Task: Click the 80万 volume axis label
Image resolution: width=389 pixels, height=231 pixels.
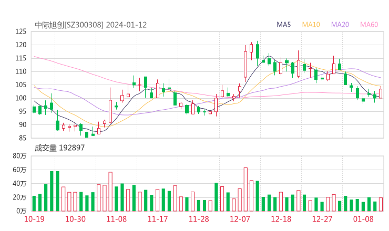Action: click(19, 156)
